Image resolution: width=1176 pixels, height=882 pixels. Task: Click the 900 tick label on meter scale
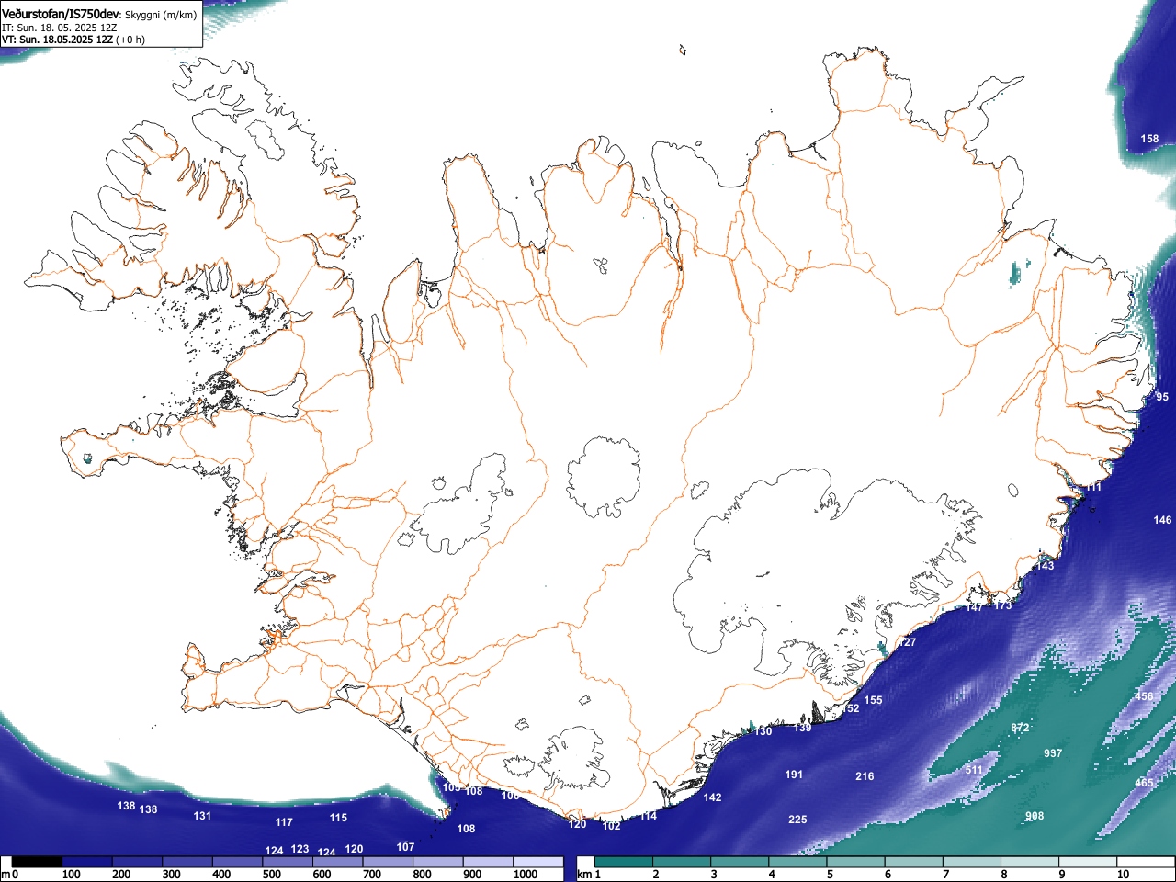tap(472, 875)
